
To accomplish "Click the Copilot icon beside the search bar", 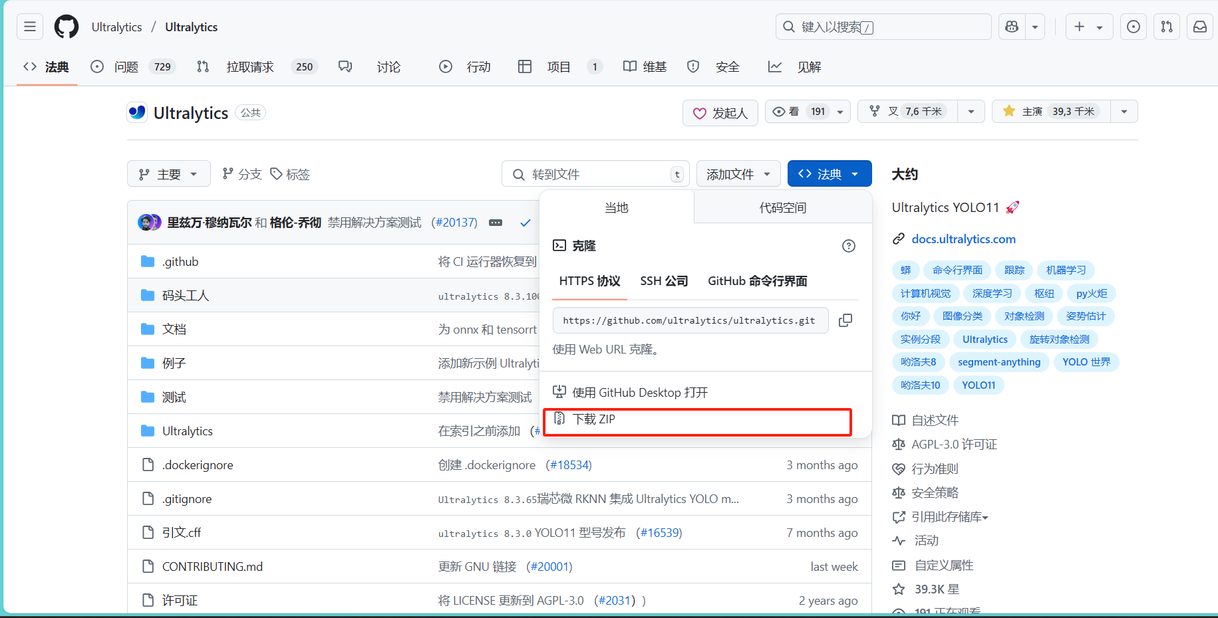I will [1012, 27].
